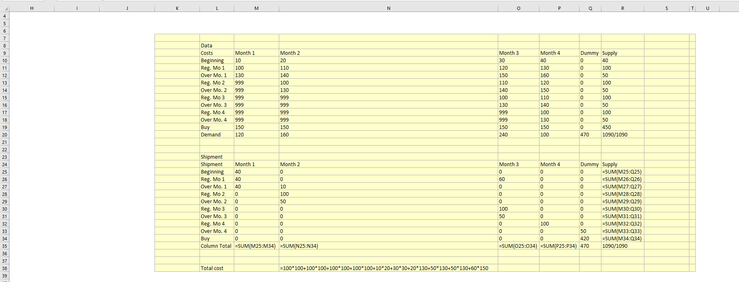Click the Dummy column total 470 in row 35
This screenshot has height=282, width=739.
(590, 246)
